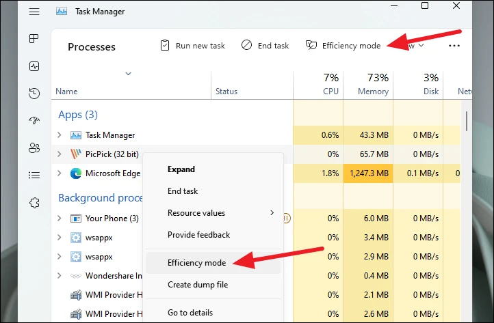Click the Efficiency mode leaf icon
The image size is (494, 323).
pyautogui.click(x=311, y=45)
